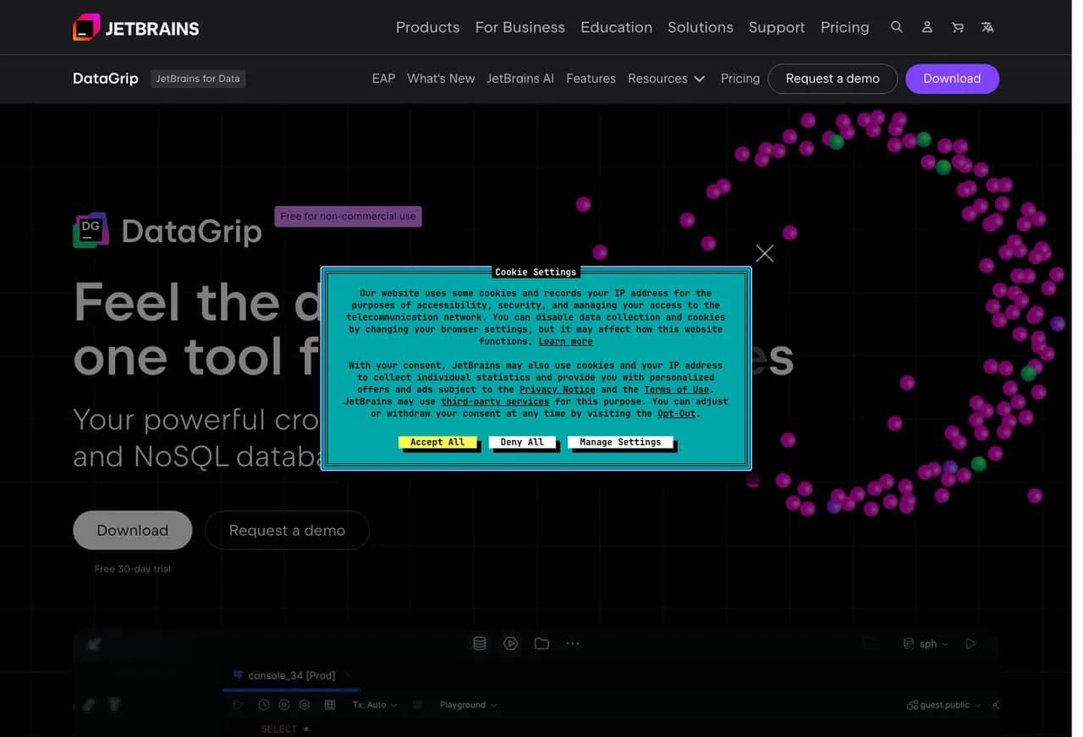Click the database icon in preview toolbar

(x=480, y=644)
